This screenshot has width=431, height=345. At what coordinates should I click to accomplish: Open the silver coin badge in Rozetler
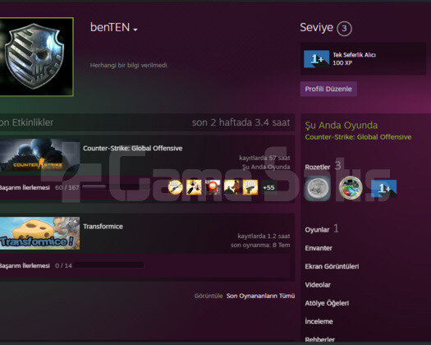[x=318, y=188]
